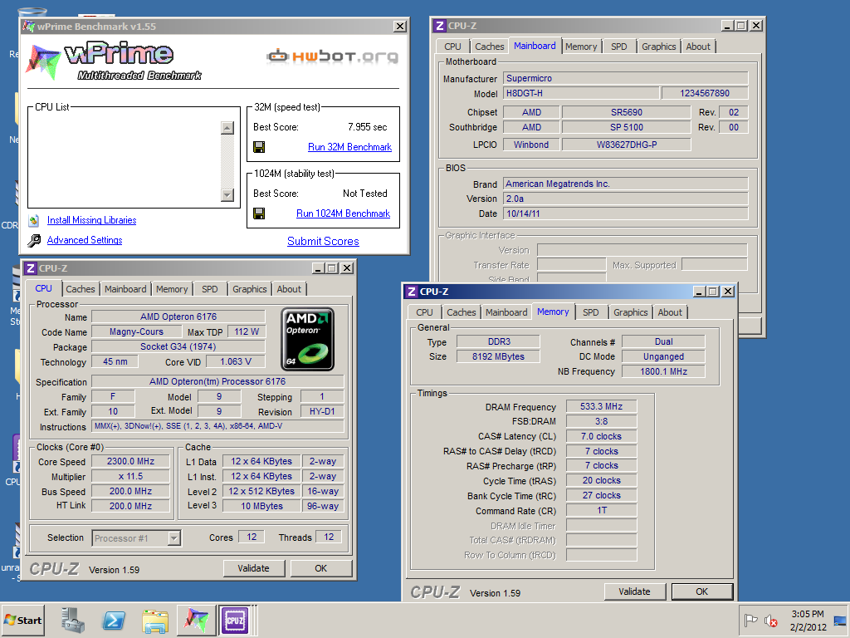Click the CPU List scroll down arrow
This screenshot has width=850, height=638.
click(x=227, y=194)
